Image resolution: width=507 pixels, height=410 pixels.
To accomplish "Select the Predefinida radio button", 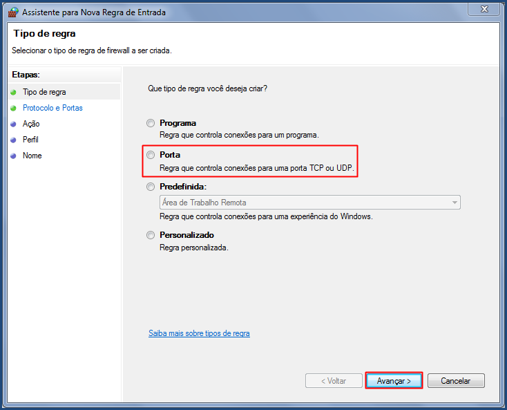I will pyautogui.click(x=151, y=187).
